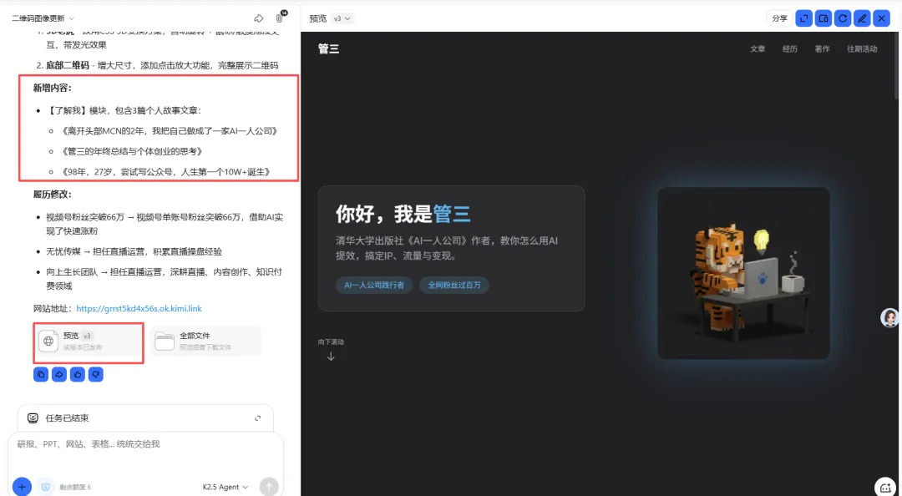902x496 pixels.
Task: Open the 二维码图像更新 chat title dropdown
Action: click(x=43, y=18)
